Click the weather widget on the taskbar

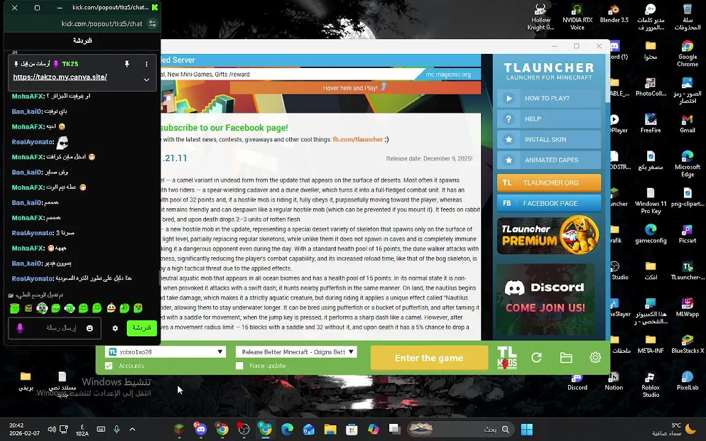pos(673,429)
